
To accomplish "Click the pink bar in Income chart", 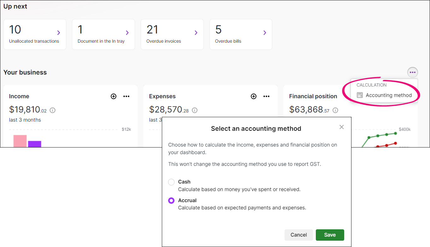I will click(20, 141).
